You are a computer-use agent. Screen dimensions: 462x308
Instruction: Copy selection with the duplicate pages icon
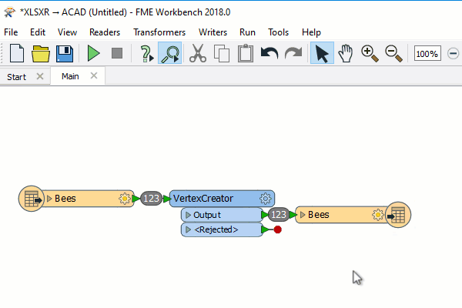pos(222,53)
